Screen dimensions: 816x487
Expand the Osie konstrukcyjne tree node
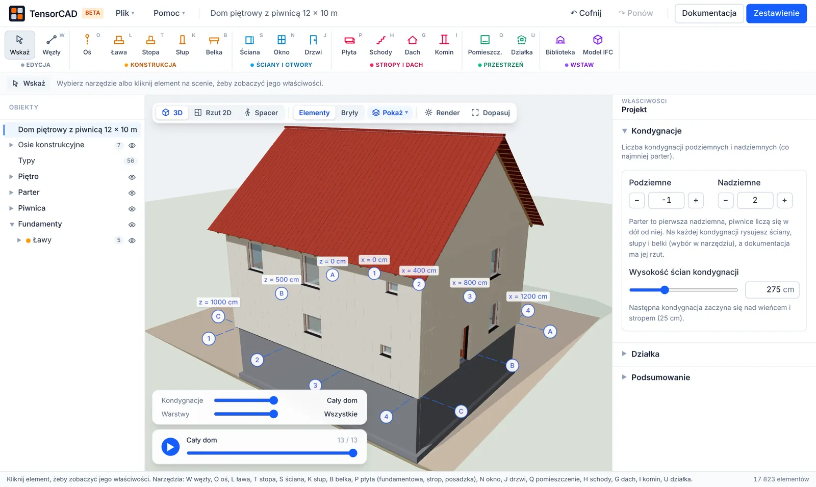[11, 145]
